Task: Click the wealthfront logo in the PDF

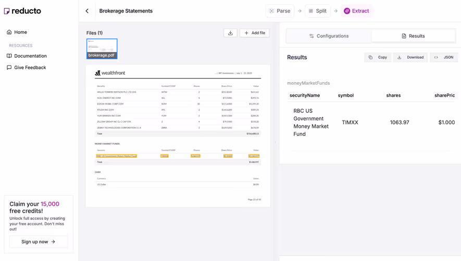Action: point(110,73)
